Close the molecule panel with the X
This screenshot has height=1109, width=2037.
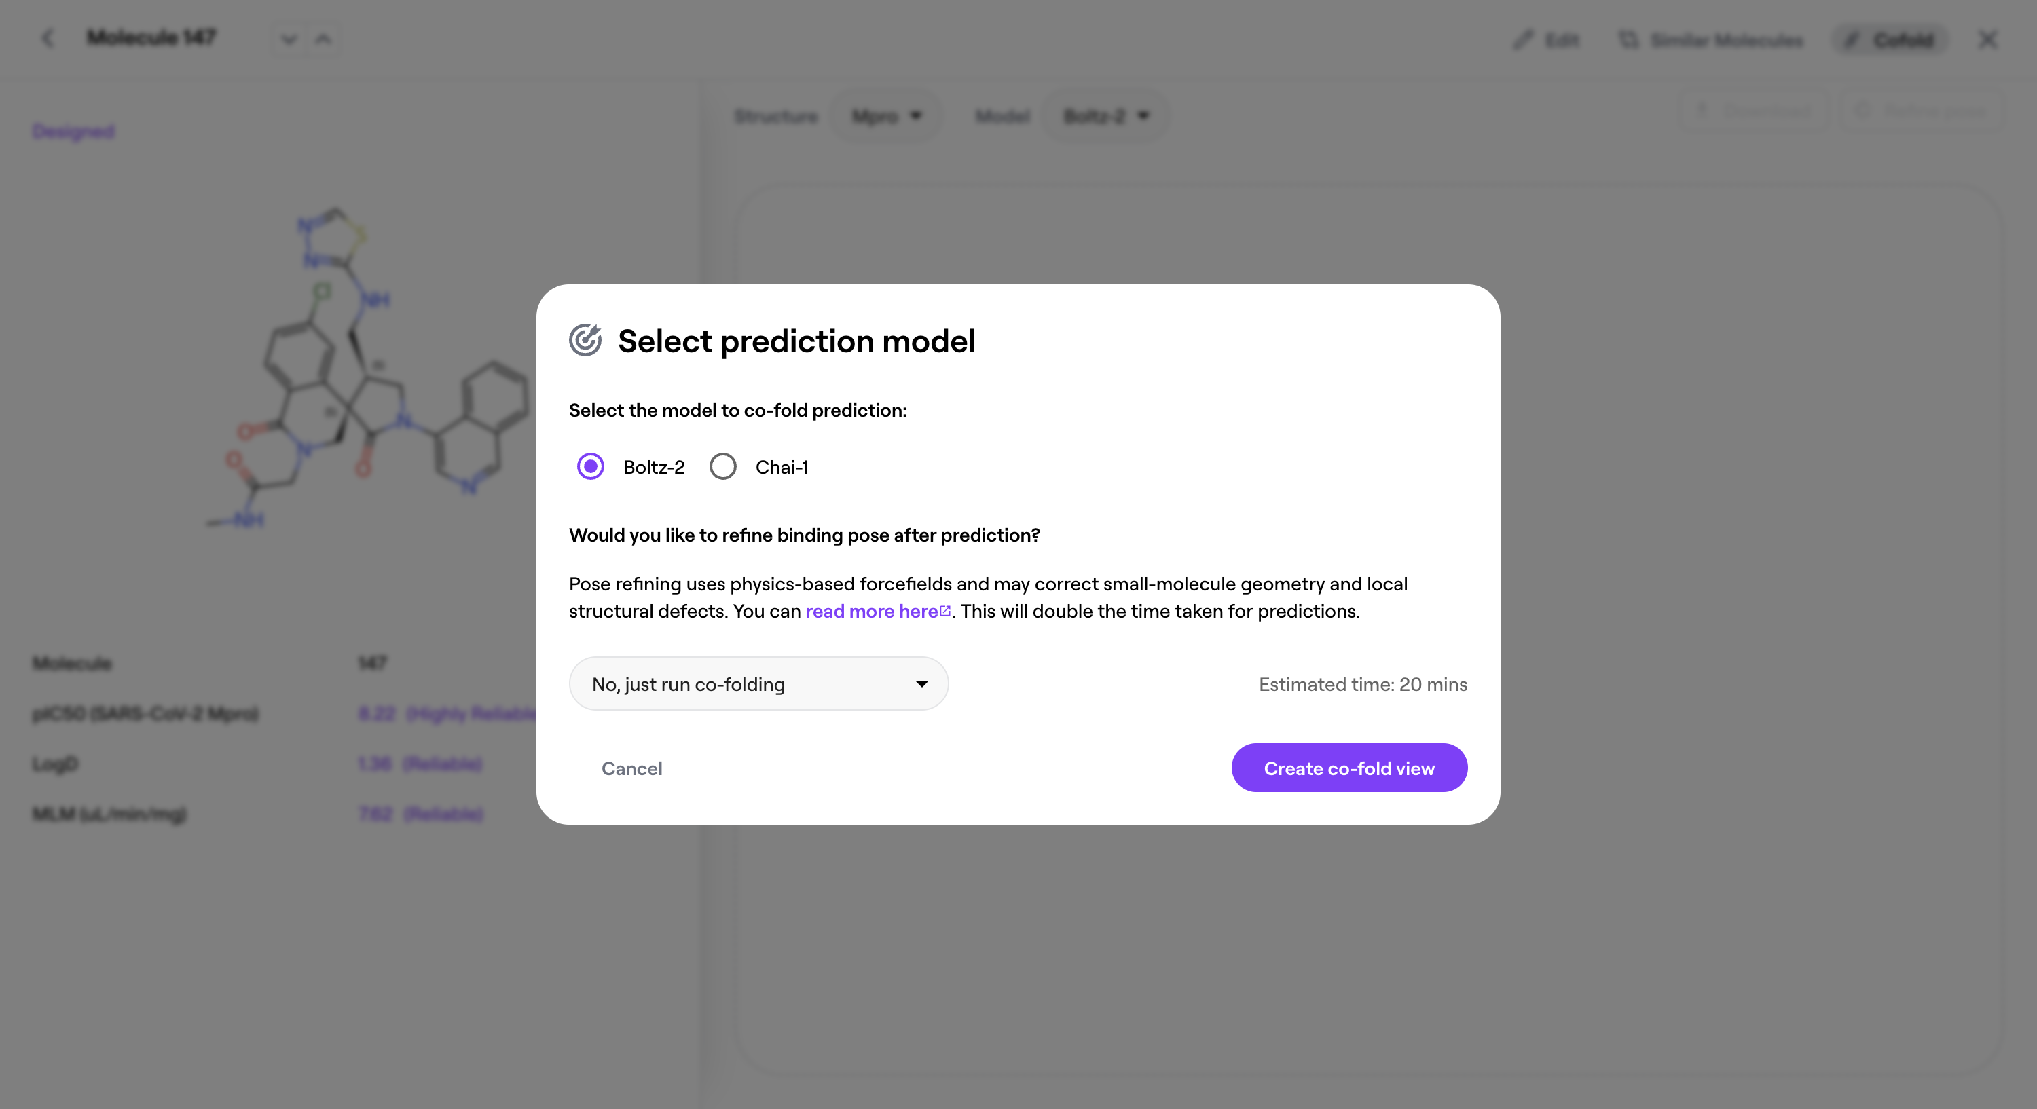click(1987, 39)
